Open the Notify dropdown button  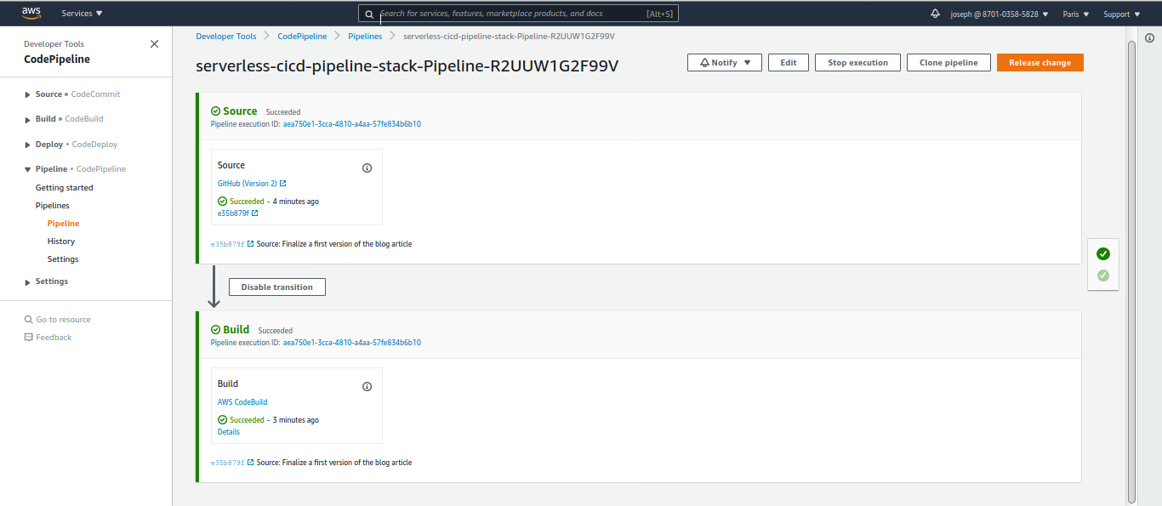pyautogui.click(x=725, y=63)
